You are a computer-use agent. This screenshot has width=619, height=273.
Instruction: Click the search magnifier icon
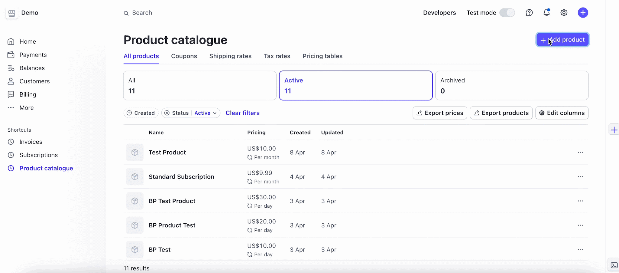126,13
